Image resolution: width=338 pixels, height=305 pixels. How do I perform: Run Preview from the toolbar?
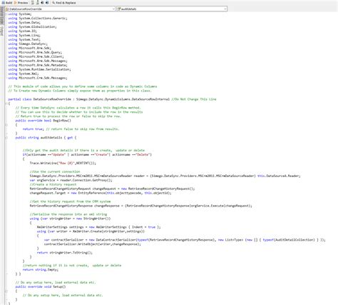click(x=21, y=3)
